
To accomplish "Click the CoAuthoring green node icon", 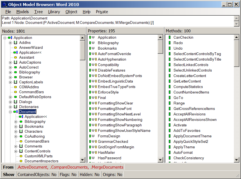I will click(21, 136).
